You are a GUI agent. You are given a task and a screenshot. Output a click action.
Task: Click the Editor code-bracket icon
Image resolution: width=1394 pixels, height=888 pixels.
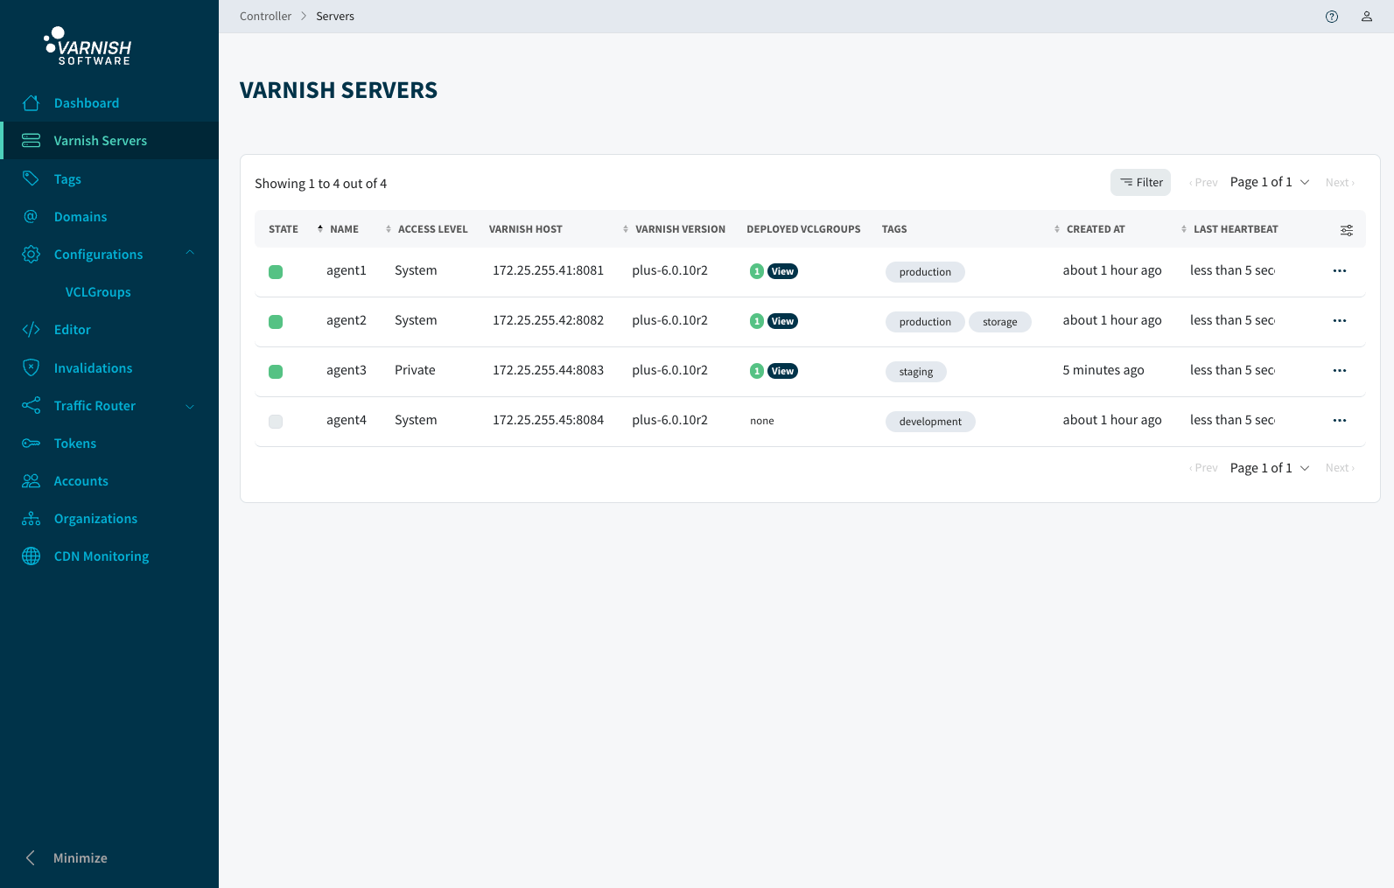tap(31, 330)
